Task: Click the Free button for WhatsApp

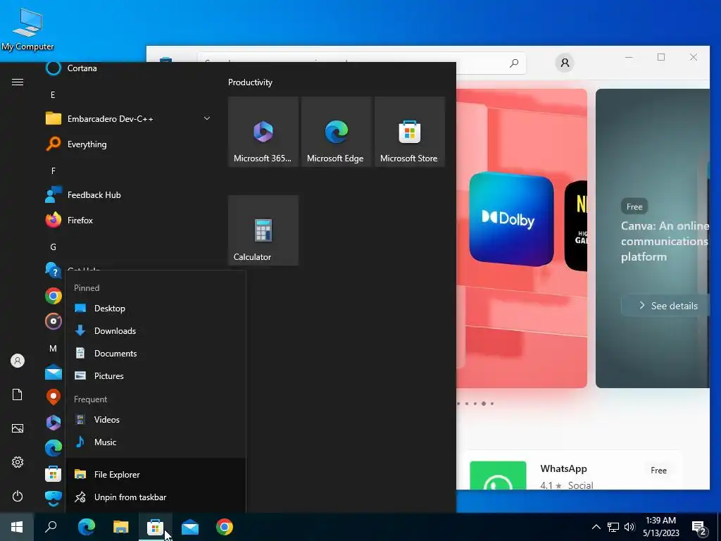Action: coord(658,470)
